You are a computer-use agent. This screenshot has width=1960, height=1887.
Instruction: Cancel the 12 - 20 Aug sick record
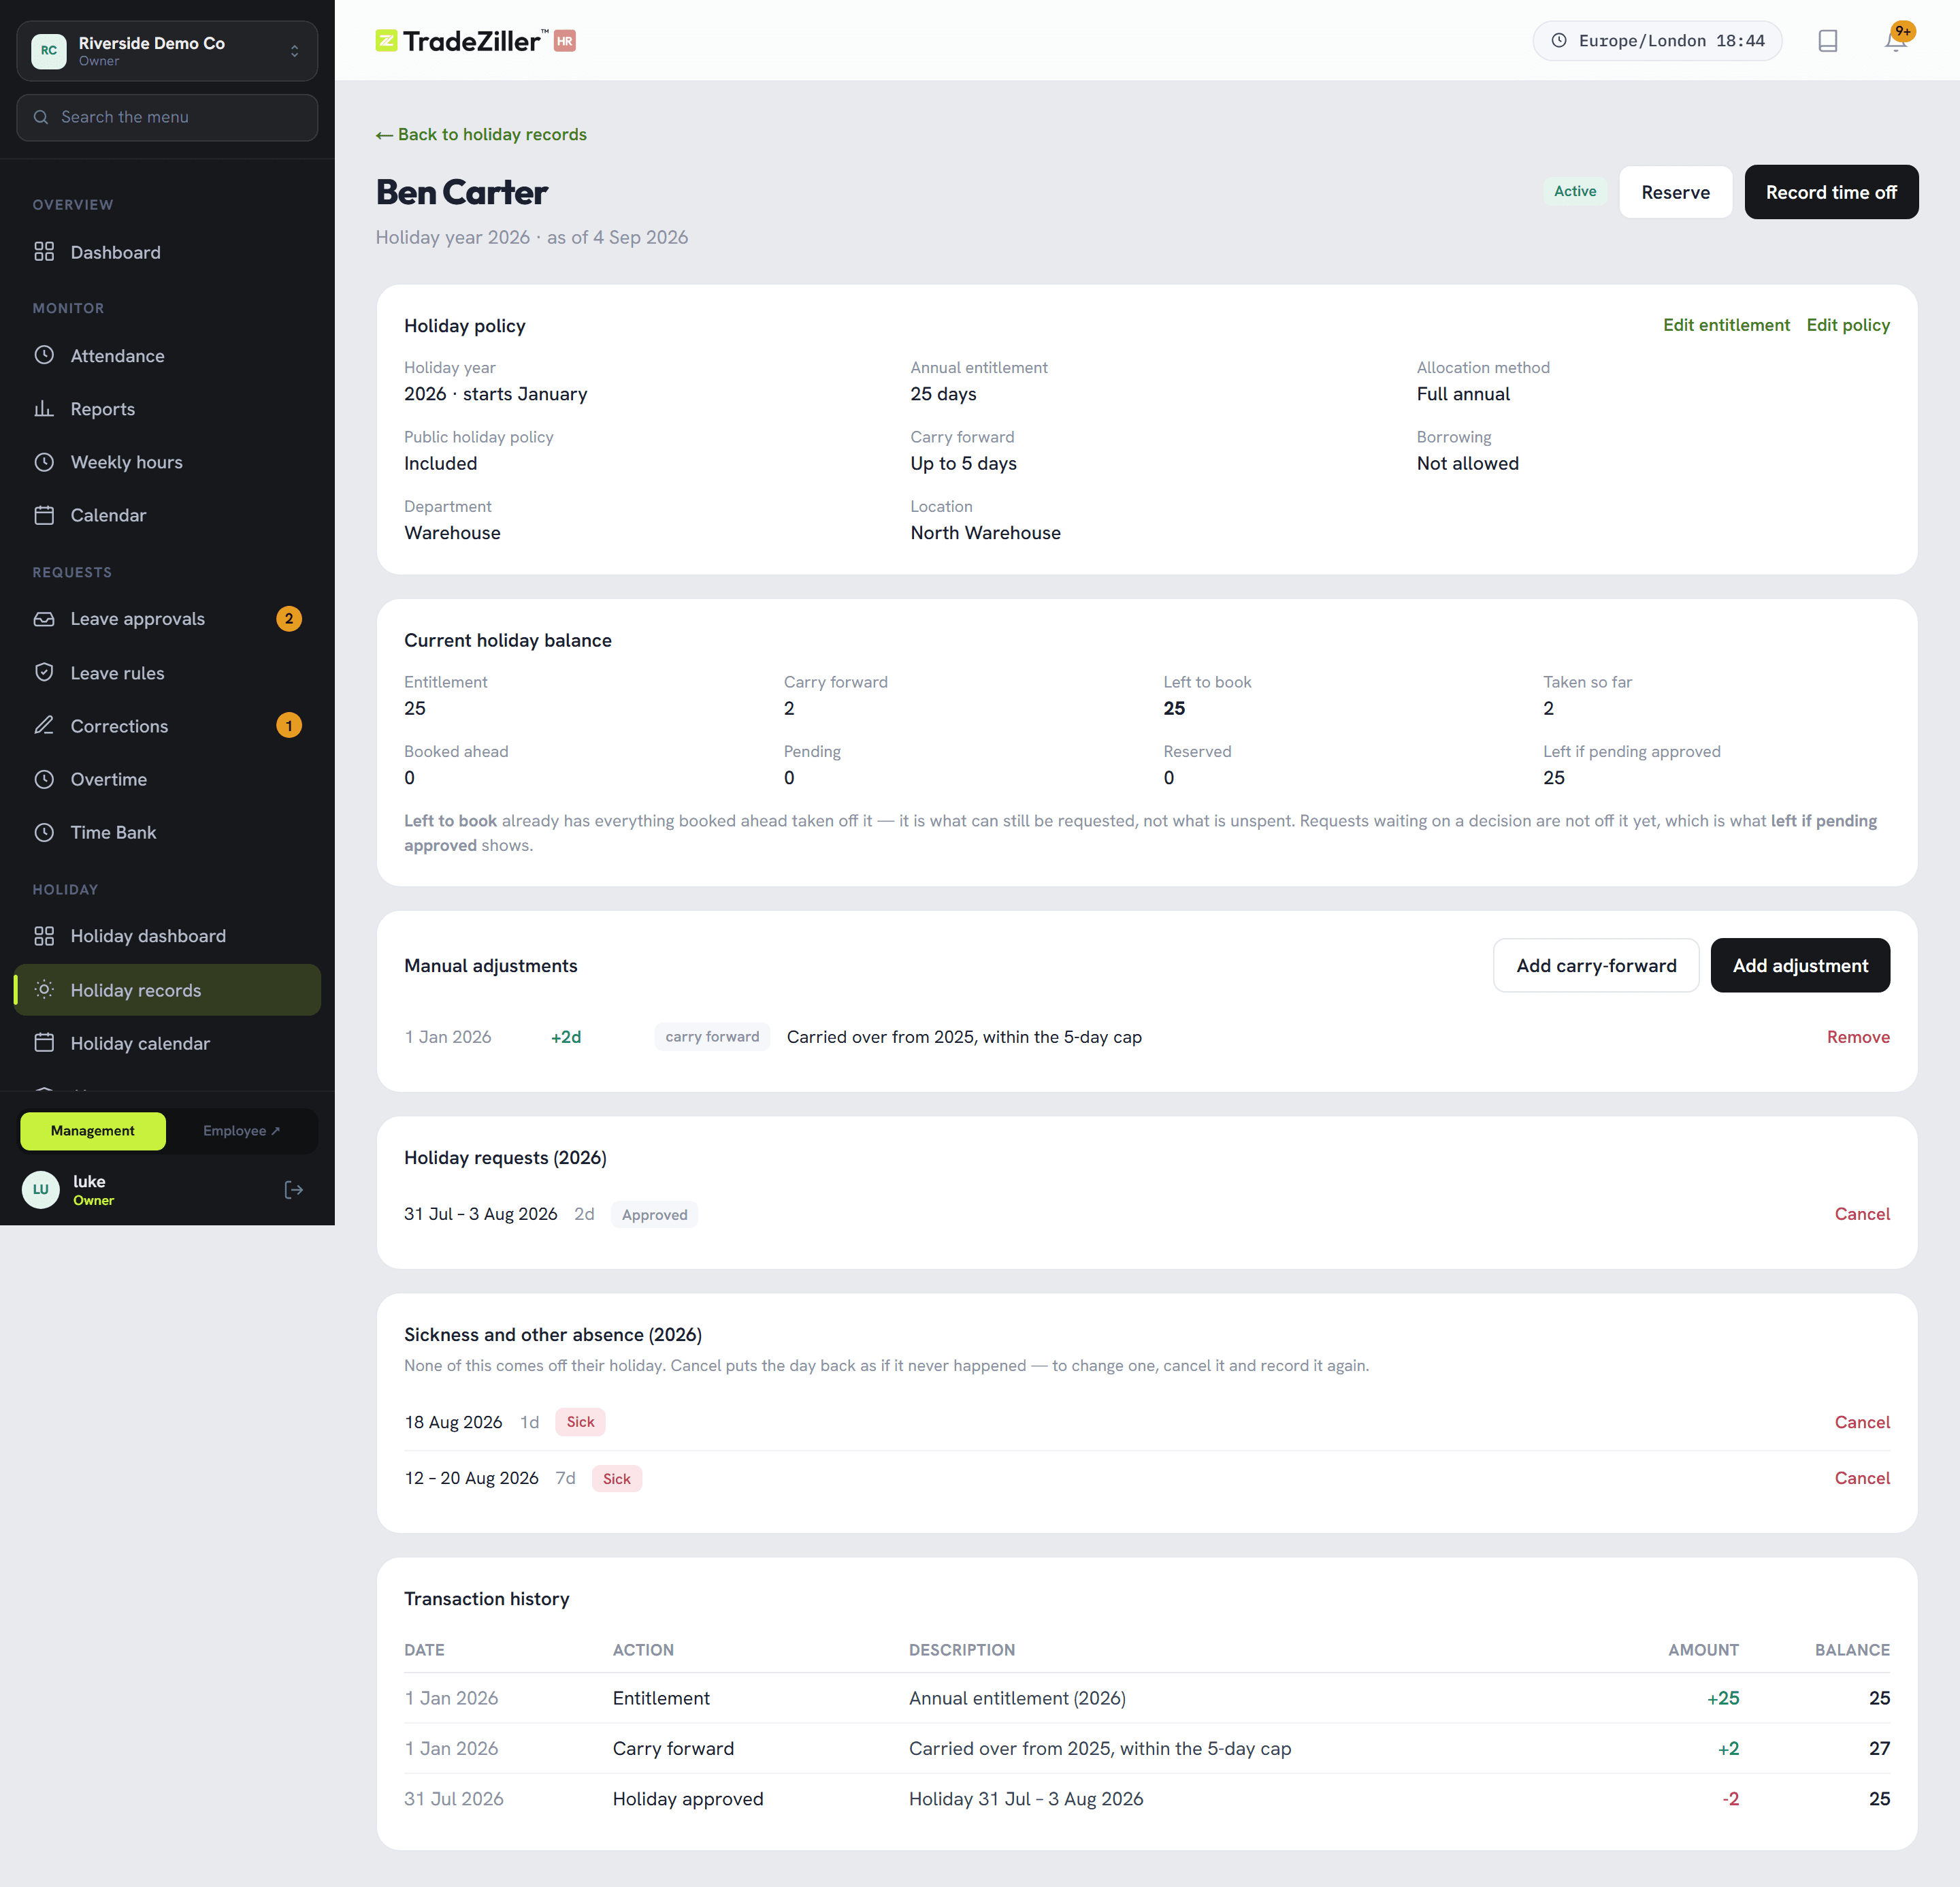tap(1861, 1478)
